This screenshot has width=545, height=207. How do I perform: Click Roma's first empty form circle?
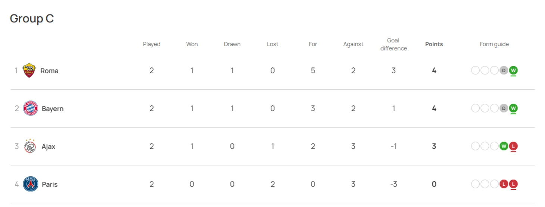pos(475,70)
